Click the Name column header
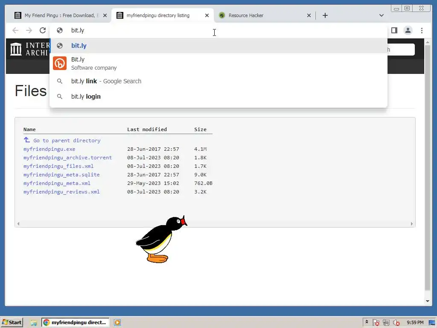 click(29, 129)
